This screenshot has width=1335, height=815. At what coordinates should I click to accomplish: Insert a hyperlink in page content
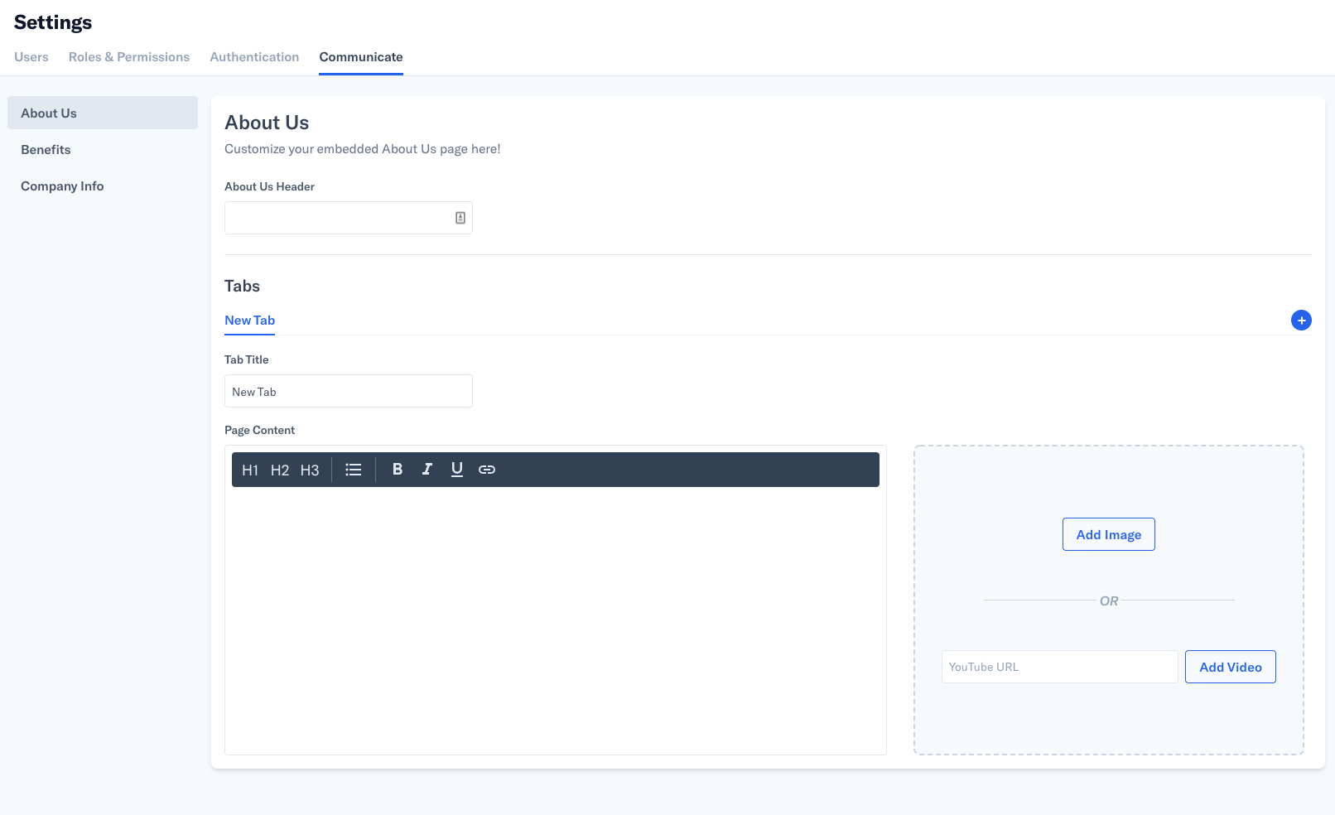[x=487, y=469]
